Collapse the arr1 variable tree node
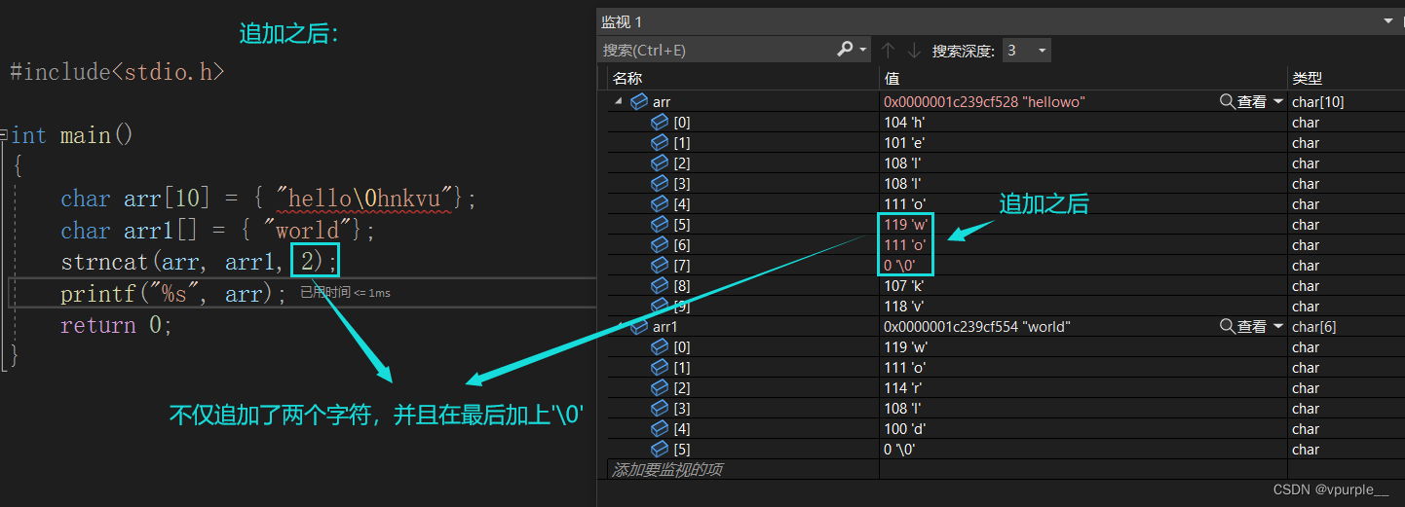 (618, 326)
